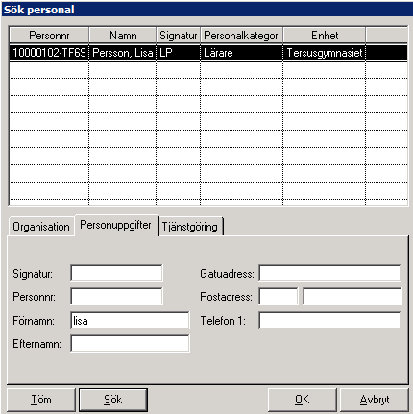Click the Sök button
413x414 pixels.
pyautogui.click(x=113, y=400)
